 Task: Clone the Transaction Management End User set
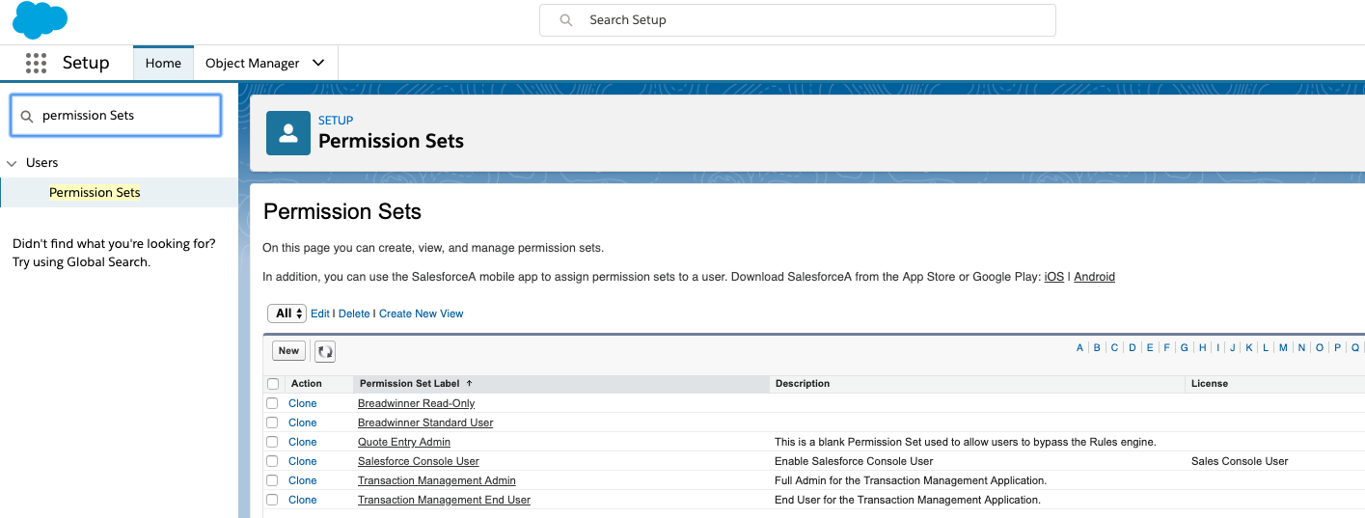click(x=303, y=500)
